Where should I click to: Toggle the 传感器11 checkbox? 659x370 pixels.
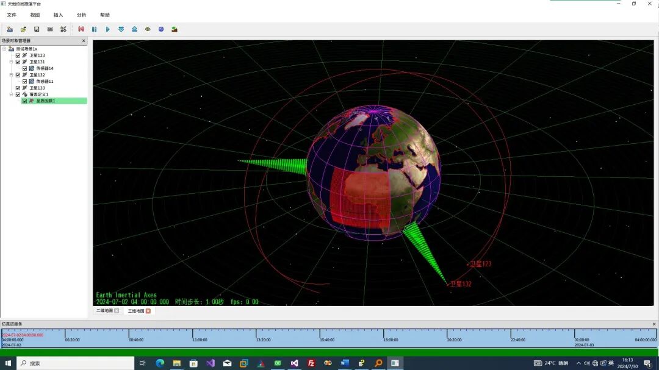pyautogui.click(x=25, y=81)
